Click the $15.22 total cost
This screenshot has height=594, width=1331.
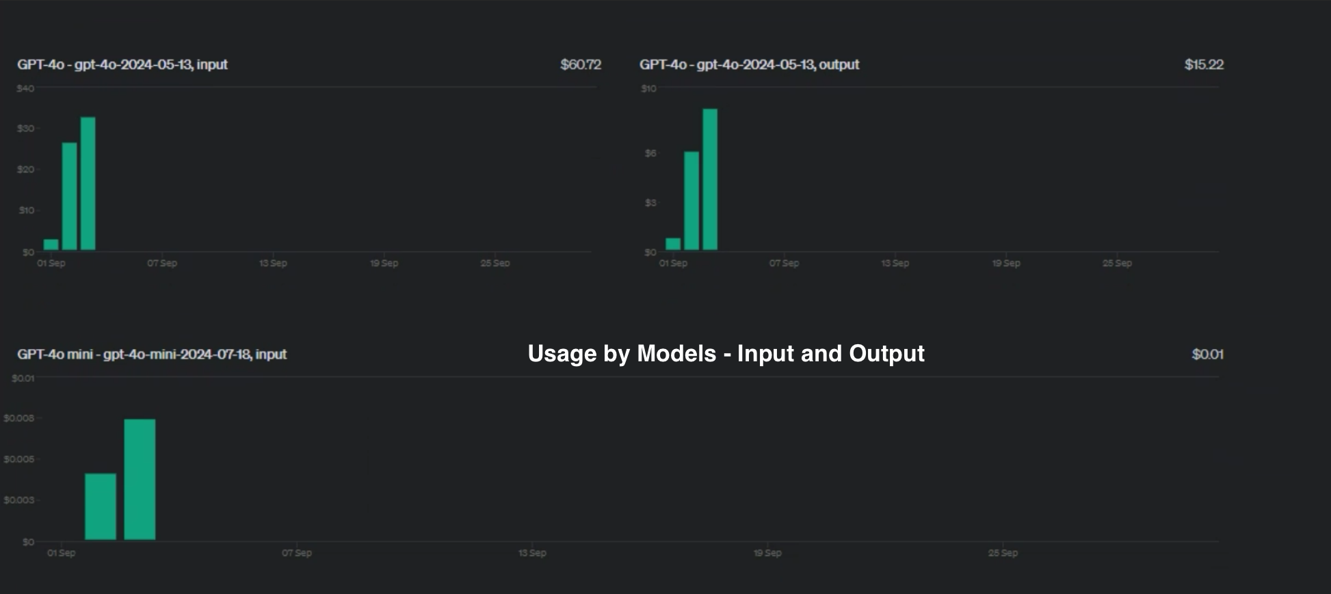(x=1204, y=64)
